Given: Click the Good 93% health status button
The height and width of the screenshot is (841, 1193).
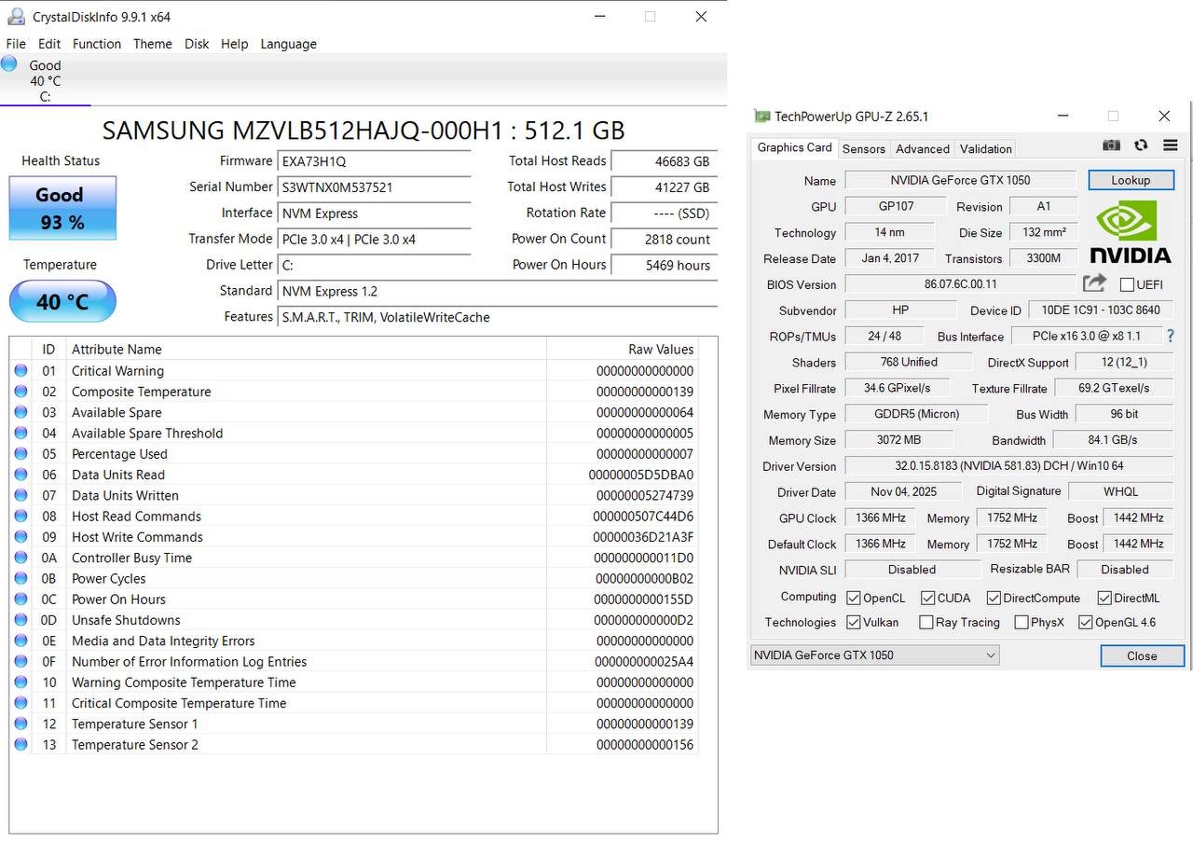Looking at the screenshot, I should click(x=62, y=208).
